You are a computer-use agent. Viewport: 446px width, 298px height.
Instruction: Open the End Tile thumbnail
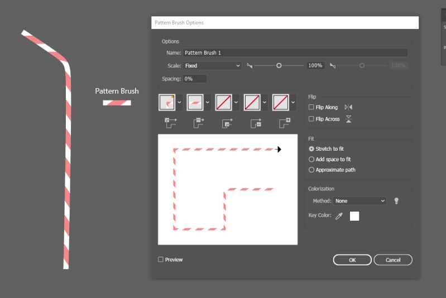pyautogui.click(x=280, y=102)
